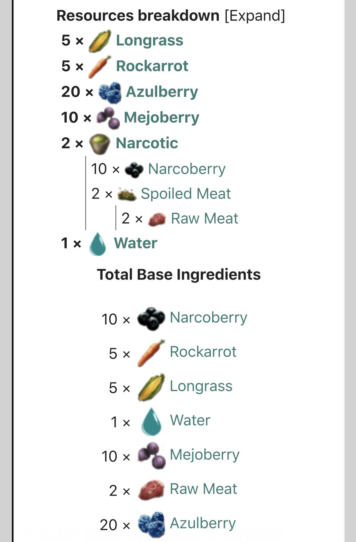Click the Rockarrot carrot icon in breakdown

point(99,67)
